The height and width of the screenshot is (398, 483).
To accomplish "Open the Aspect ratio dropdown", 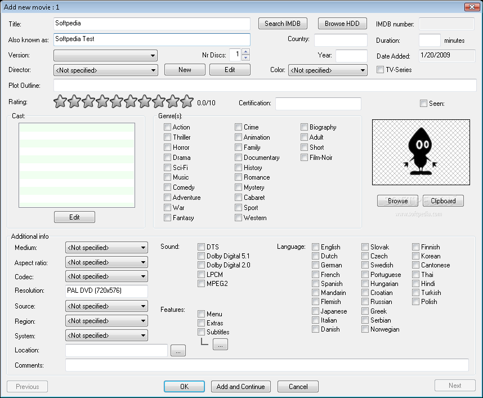I will [x=106, y=262].
